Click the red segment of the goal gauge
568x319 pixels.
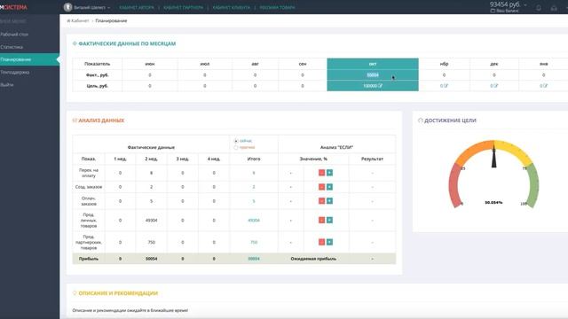(x=455, y=185)
